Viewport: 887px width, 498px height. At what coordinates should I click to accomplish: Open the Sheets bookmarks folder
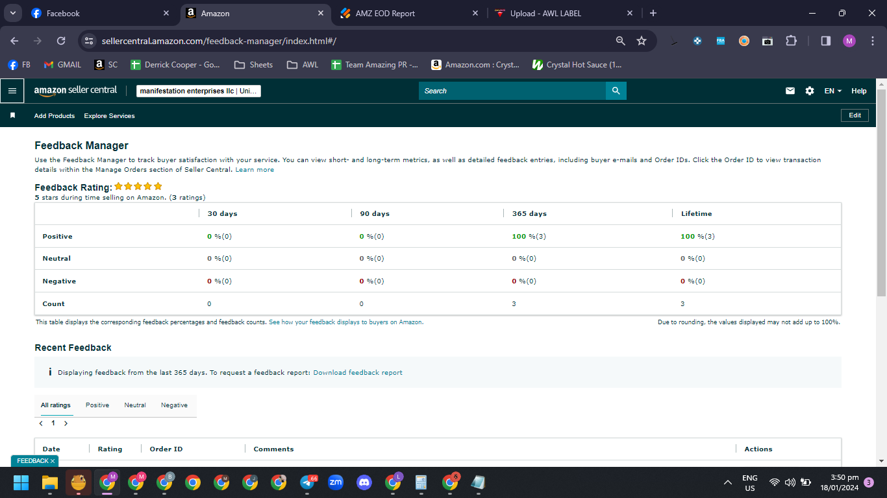(x=254, y=65)
